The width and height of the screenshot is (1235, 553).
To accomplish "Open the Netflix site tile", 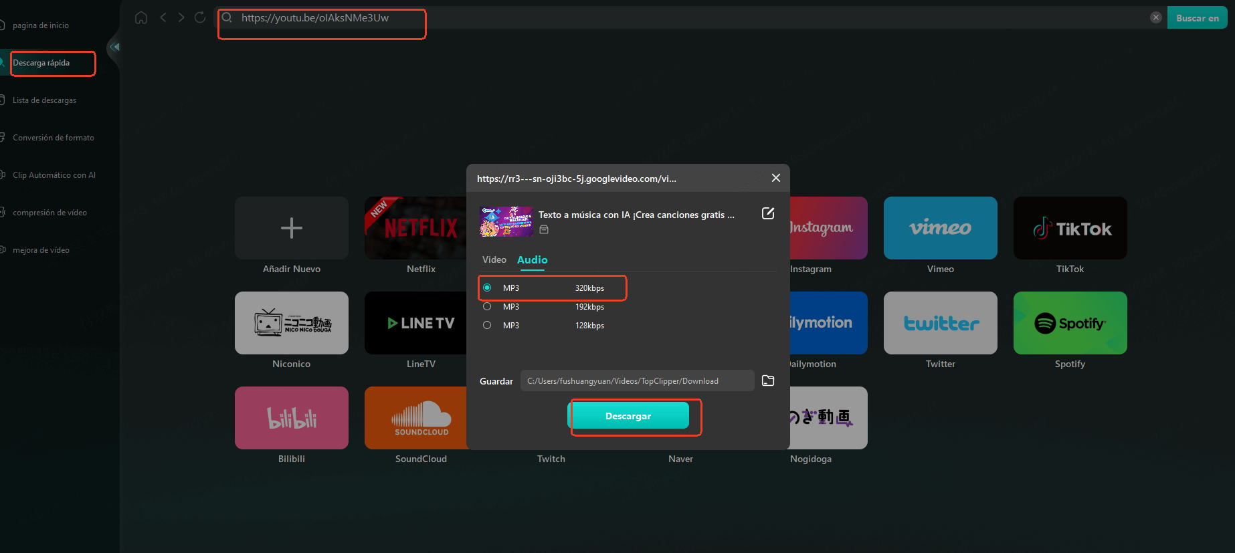I will click(x=415, y=228).
